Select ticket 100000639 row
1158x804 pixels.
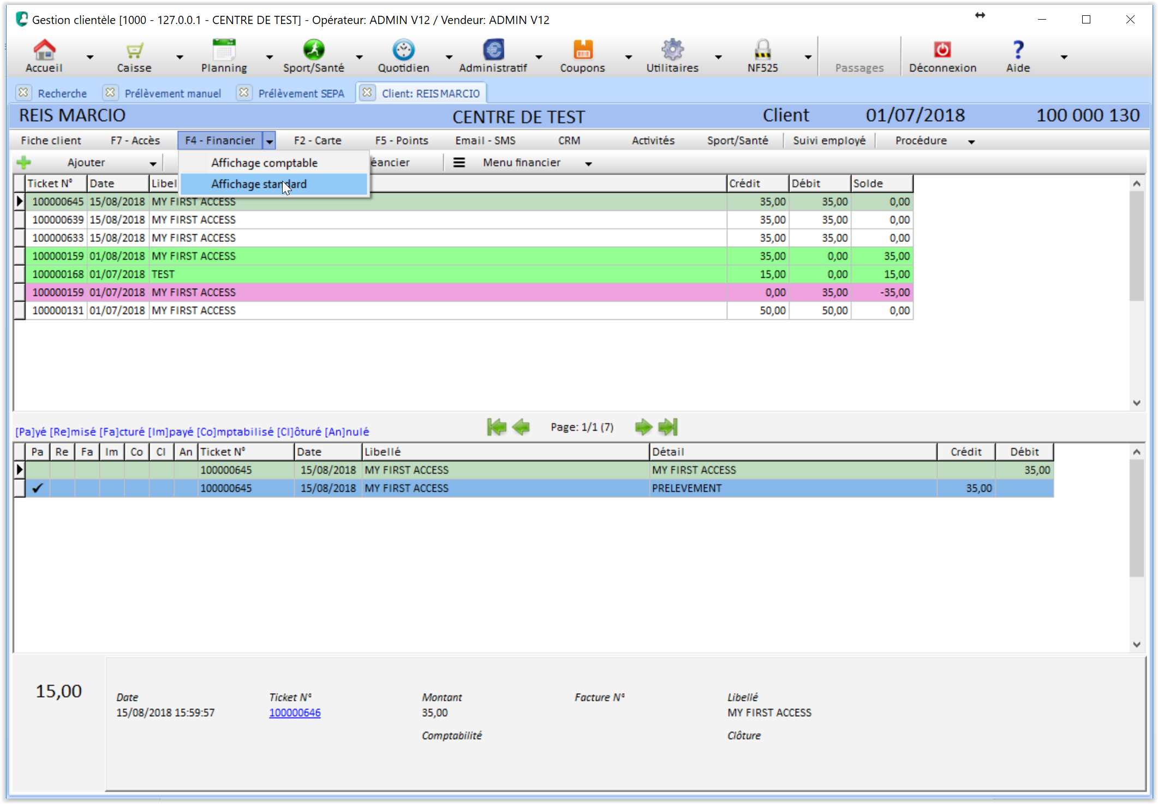469,219
